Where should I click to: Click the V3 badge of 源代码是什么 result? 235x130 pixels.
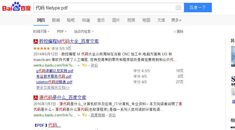click(84, 115)
